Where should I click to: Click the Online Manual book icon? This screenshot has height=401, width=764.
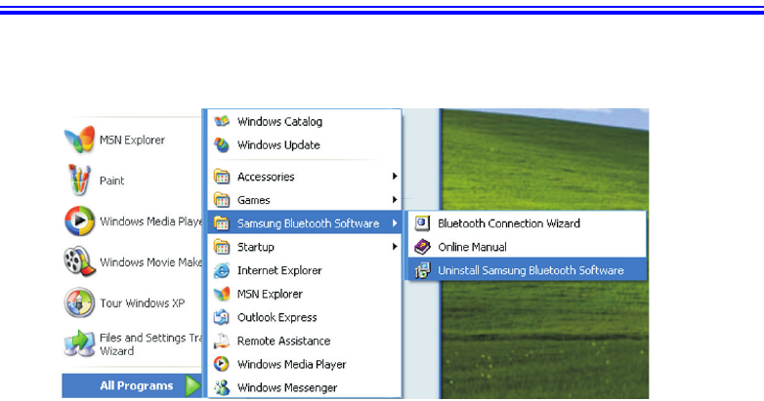pyautogui.click(x=422, y=247)
